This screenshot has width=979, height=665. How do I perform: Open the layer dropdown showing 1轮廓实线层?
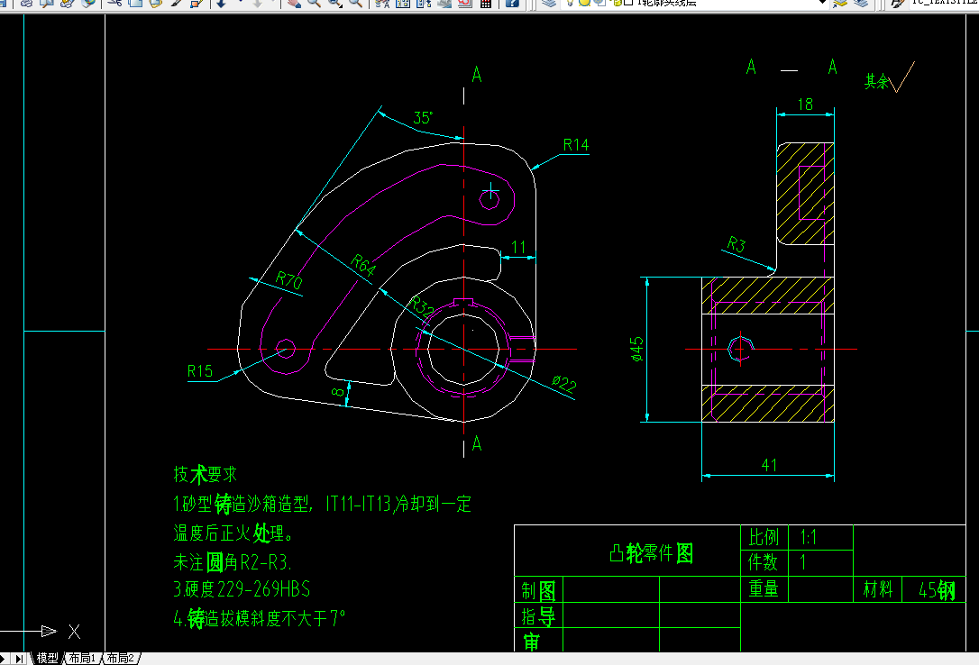(823, 5)
